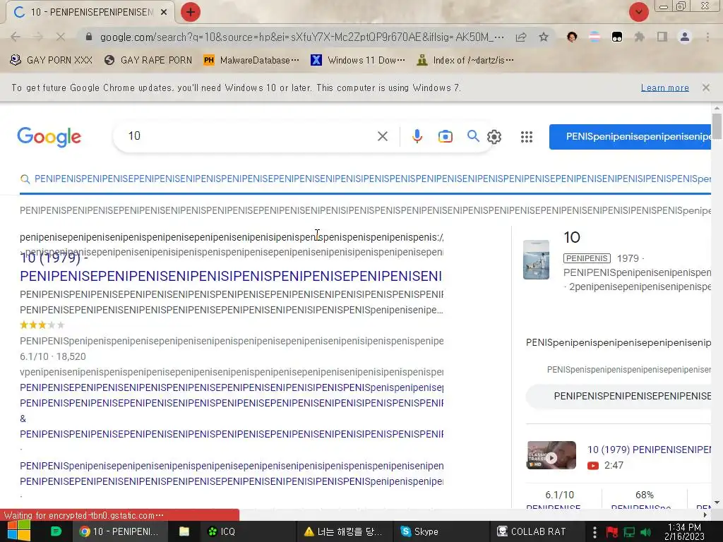
Task: Open the Extensions puzzle piece menu
Action: (x=639, y=37)
